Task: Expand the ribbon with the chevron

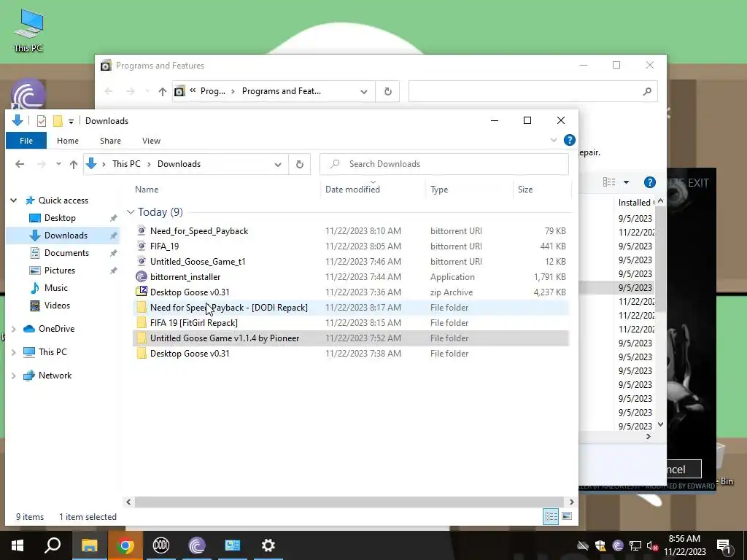Action: [554, 140]
